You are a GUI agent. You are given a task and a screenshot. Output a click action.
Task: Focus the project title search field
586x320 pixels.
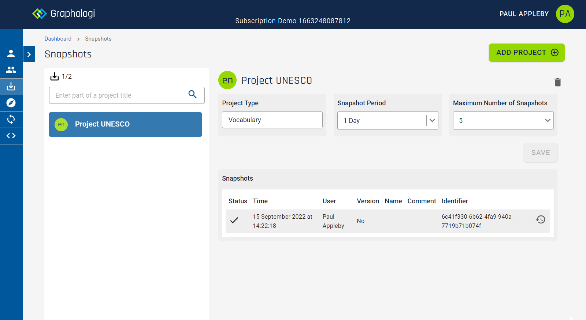(x=127, y=95)
